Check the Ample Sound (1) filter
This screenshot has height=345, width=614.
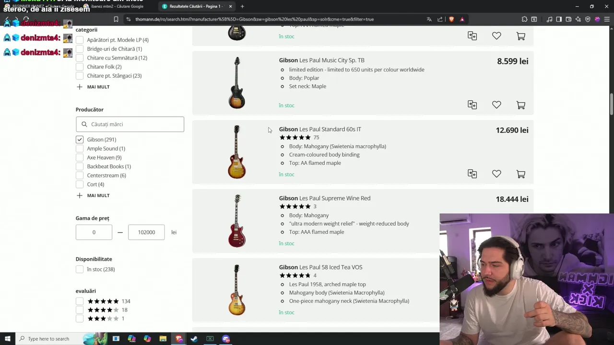click(x=80, y=149)
